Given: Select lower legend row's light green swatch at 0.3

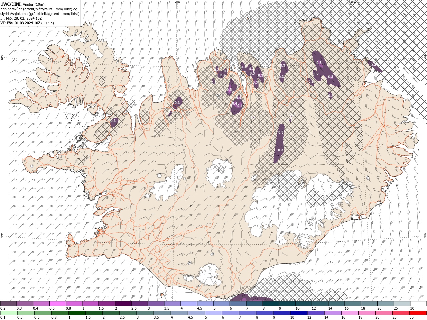Looking at the screenshot, I should 26,313.
